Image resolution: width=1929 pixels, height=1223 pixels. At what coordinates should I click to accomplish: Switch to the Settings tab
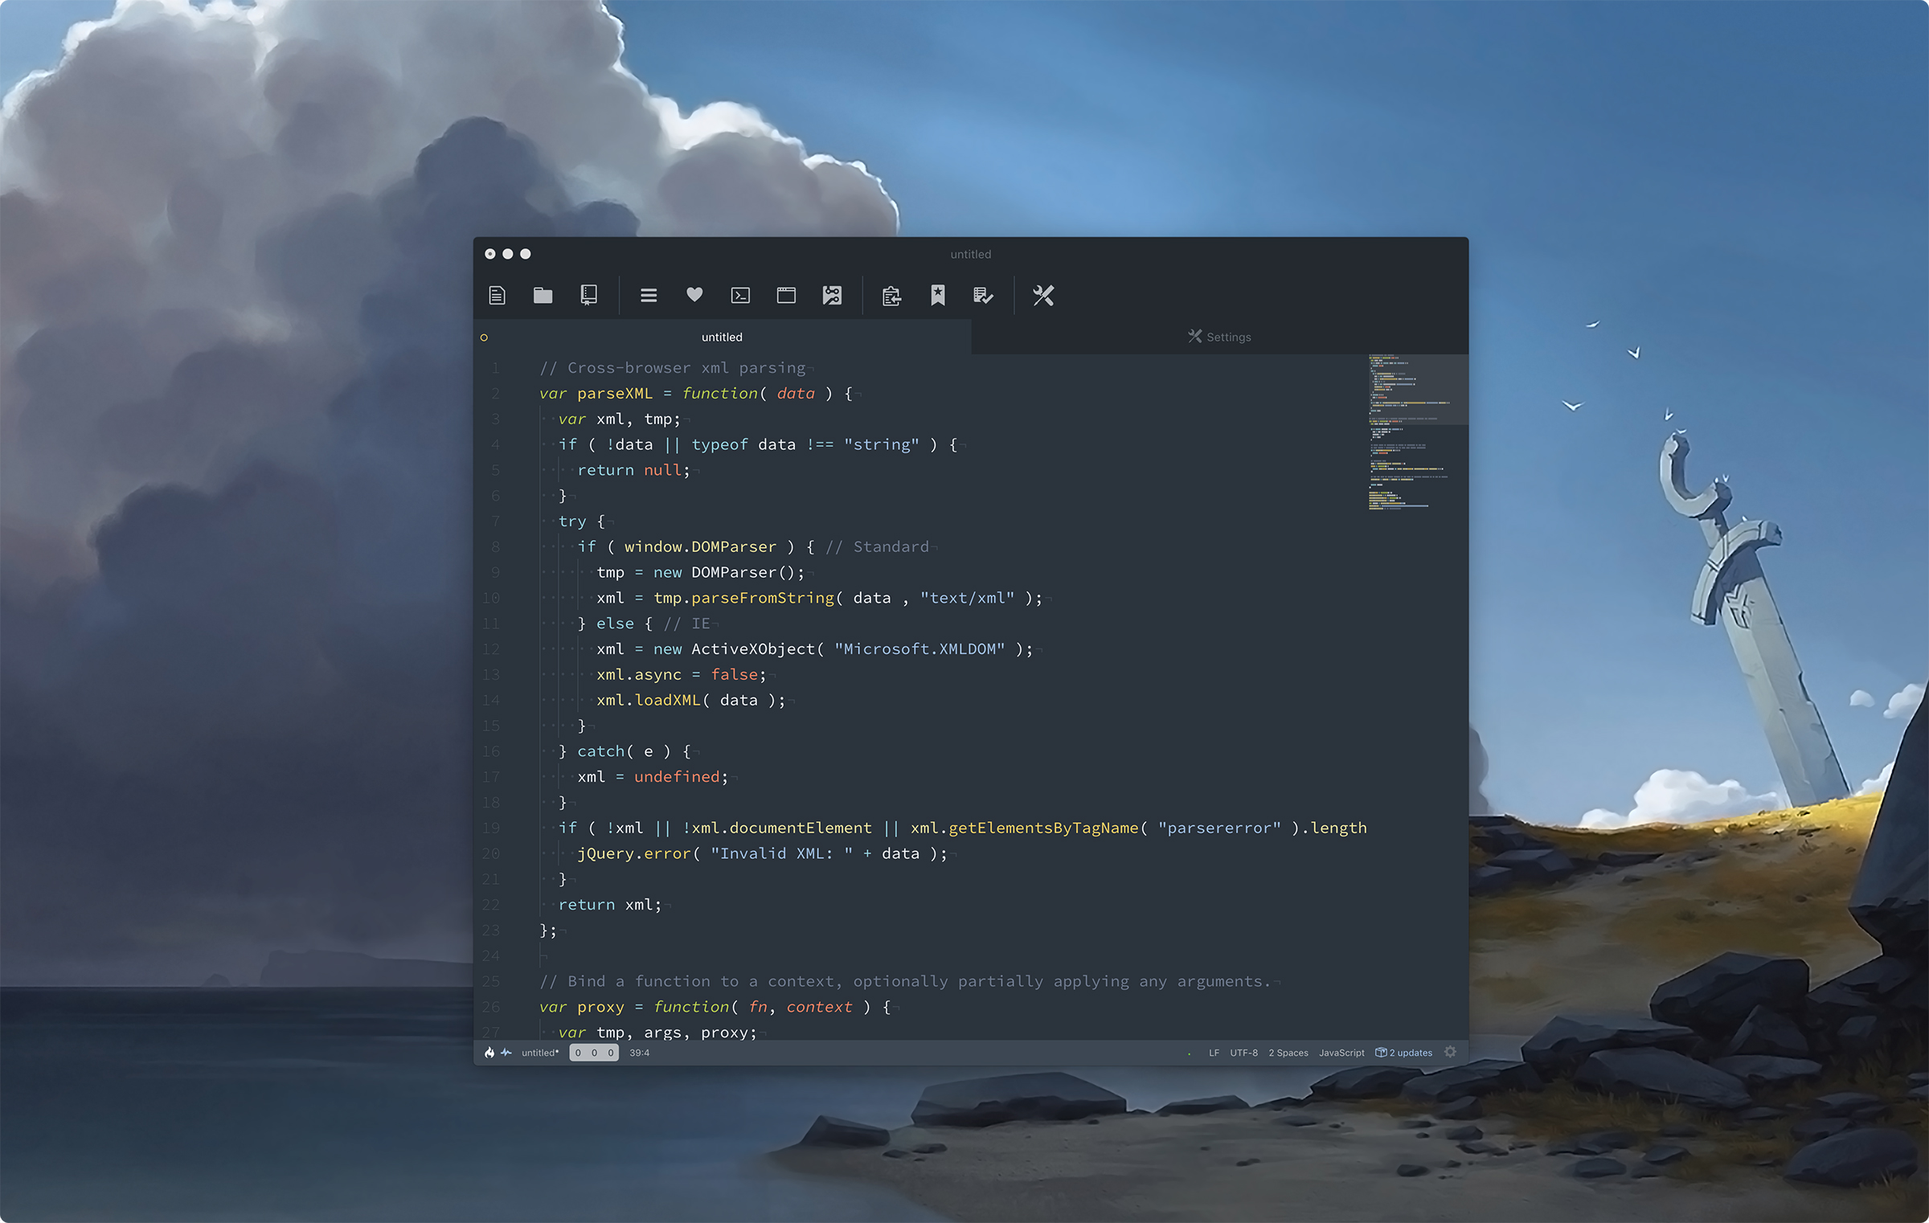pos(1219,337)
